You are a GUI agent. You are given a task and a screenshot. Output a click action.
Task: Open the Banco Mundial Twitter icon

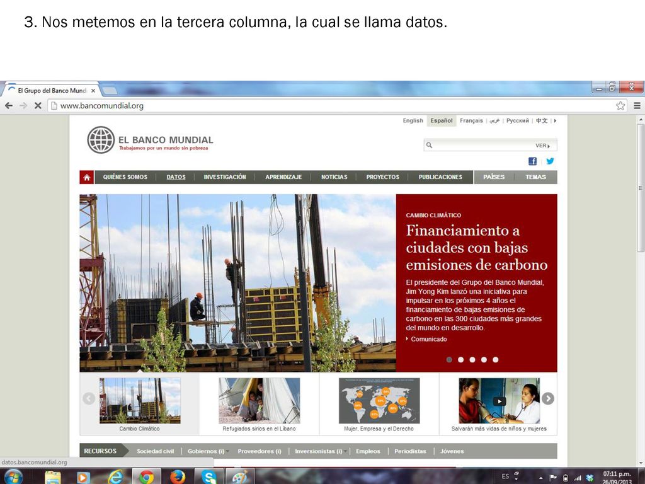coord(550,161)
